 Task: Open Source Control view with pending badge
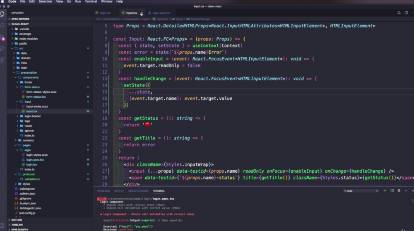(x=2, y=37)
